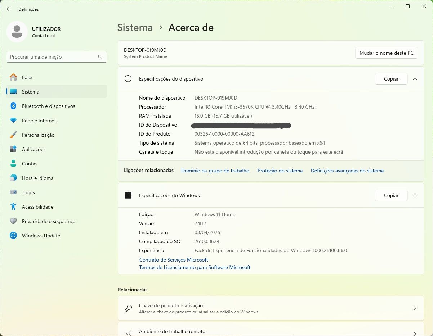This screenshot has height=336, width=433.
Task: Click Sistema in the breadcrumb
Action: pos(135,28)
